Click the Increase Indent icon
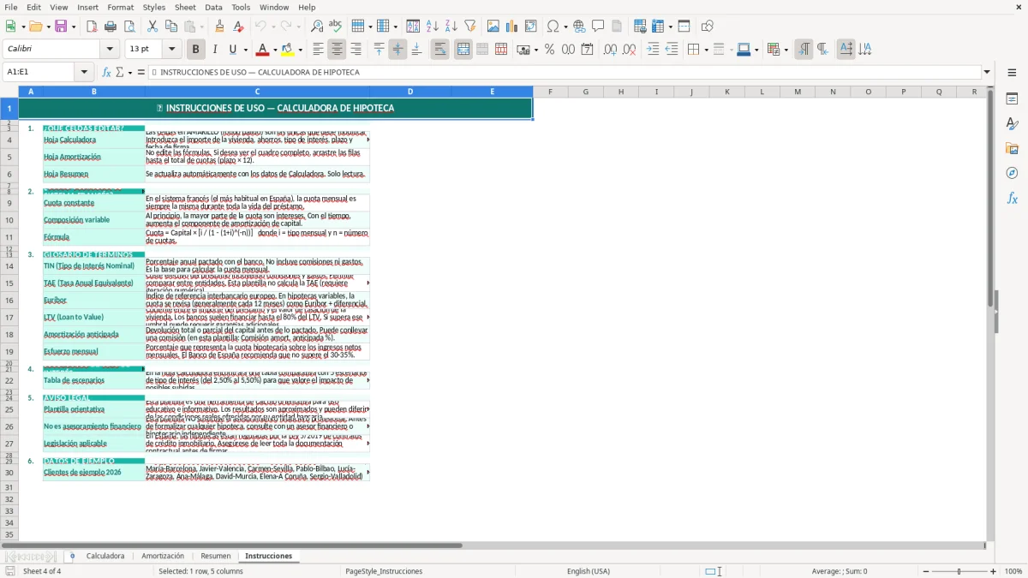 tap(653, 50)
